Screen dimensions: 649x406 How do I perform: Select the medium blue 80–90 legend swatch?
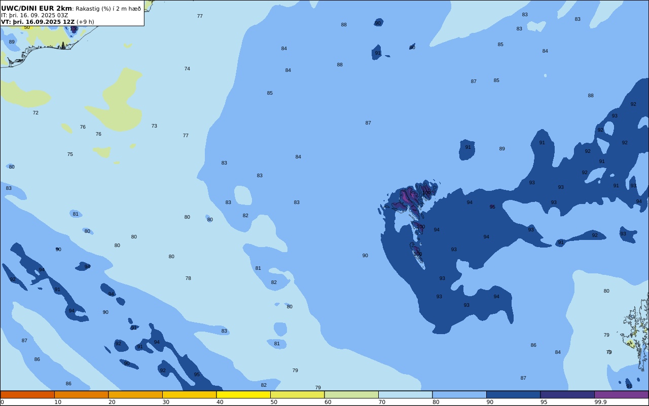click(x=459, y=394)
